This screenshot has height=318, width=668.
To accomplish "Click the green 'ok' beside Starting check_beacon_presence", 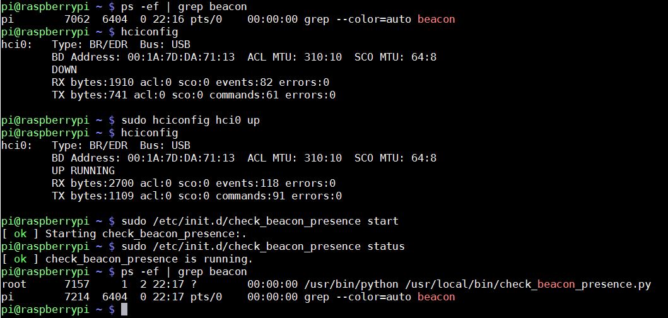I will (x=20, y=233).
